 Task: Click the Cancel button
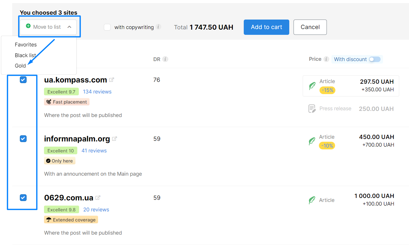tap(310, 27)
